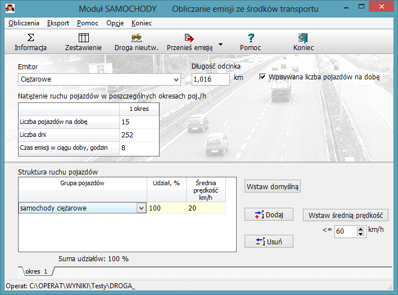Click the Dodaj button
The width and height of the screenshot is (398, 295).
(x=269, y=214)
